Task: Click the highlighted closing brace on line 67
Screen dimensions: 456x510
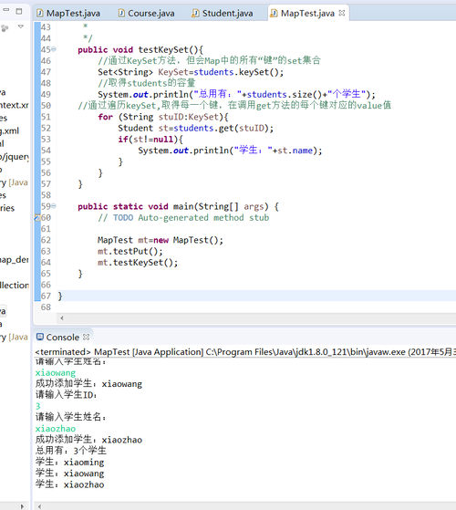Action: tap(60, 296)
